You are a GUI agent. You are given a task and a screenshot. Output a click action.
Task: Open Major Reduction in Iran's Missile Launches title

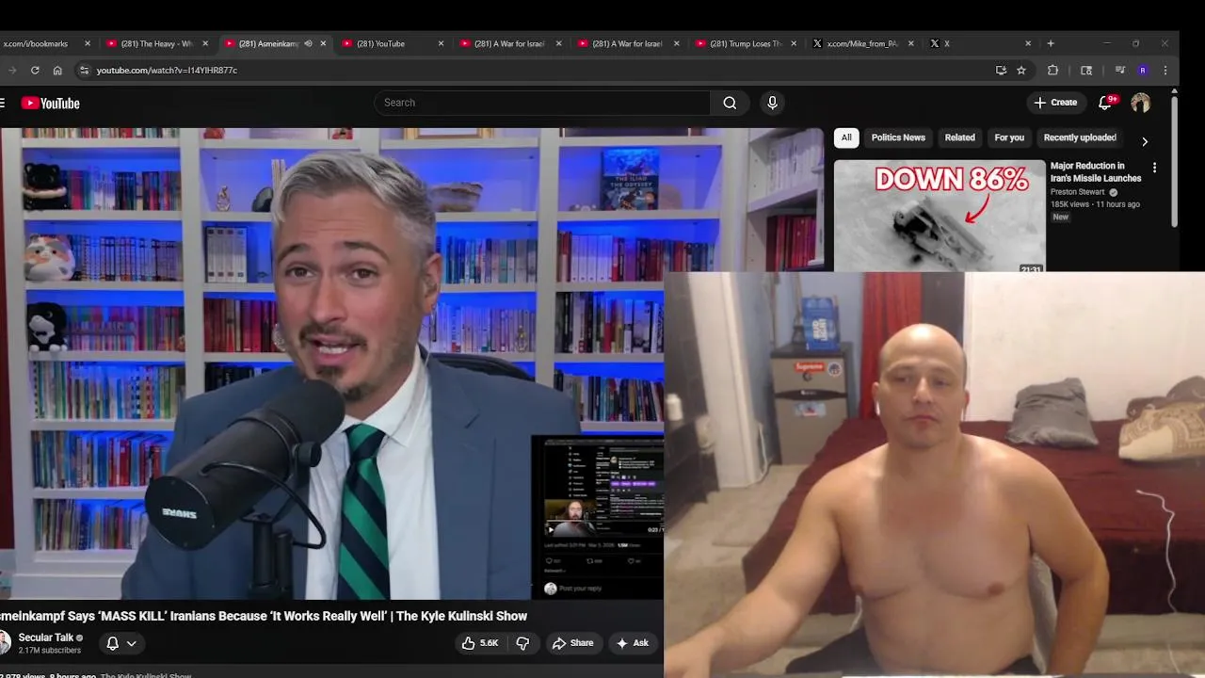tap(1096, 172)
